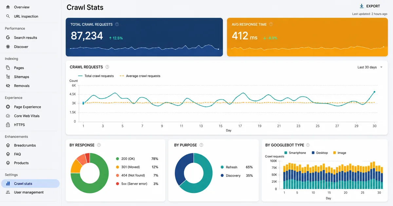Click the Products layers icon
The width and height of the screenshot is (393, 206).
coord(8,163)
